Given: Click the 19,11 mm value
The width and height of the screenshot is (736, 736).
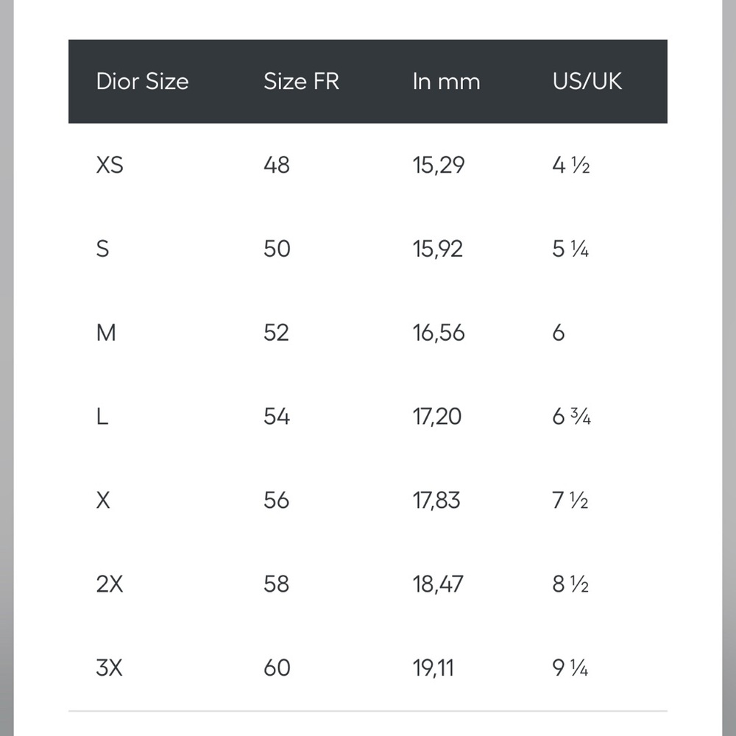Looking at the screenshot, I should [434, 668].
